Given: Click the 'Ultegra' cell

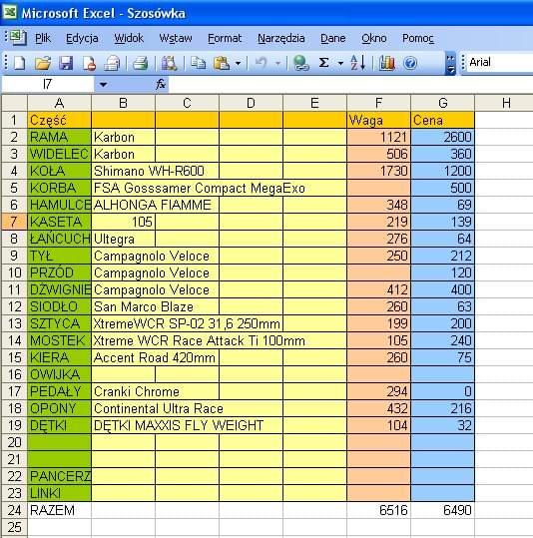Looking at the screenshot, I should (x=123, y=239).
